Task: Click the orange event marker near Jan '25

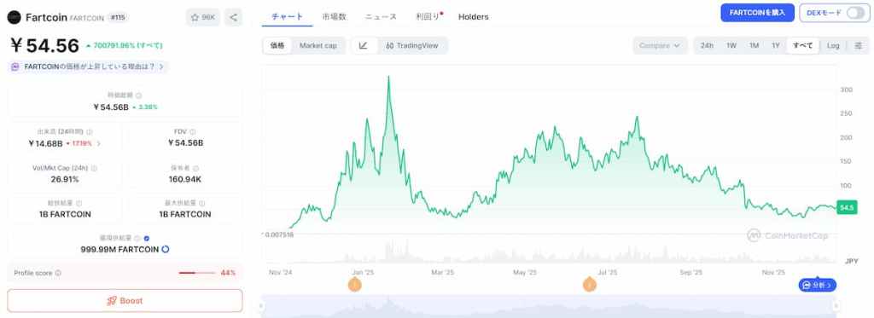Action: tap(354, 285)
